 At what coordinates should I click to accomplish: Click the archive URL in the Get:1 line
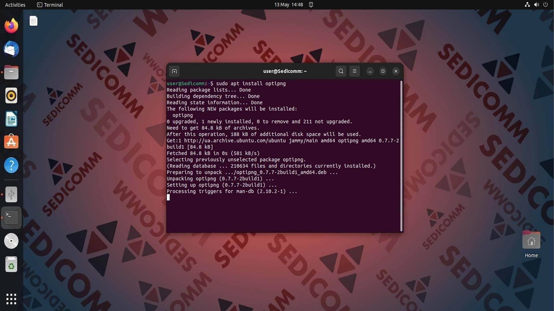(235, 141)
